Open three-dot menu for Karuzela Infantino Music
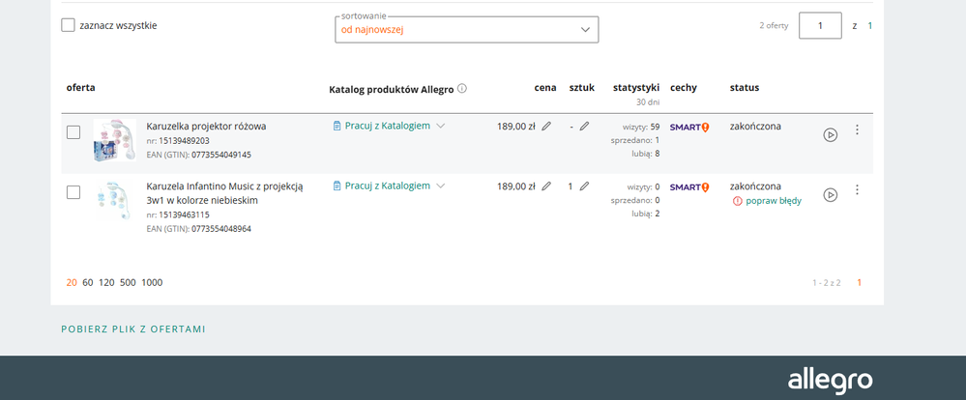 click(x=857, y=190)
